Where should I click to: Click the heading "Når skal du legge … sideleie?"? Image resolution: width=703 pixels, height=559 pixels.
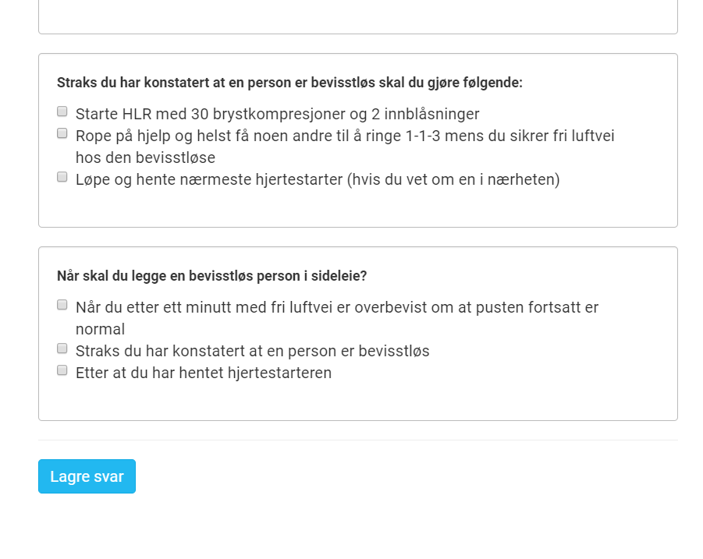(211, 276)
